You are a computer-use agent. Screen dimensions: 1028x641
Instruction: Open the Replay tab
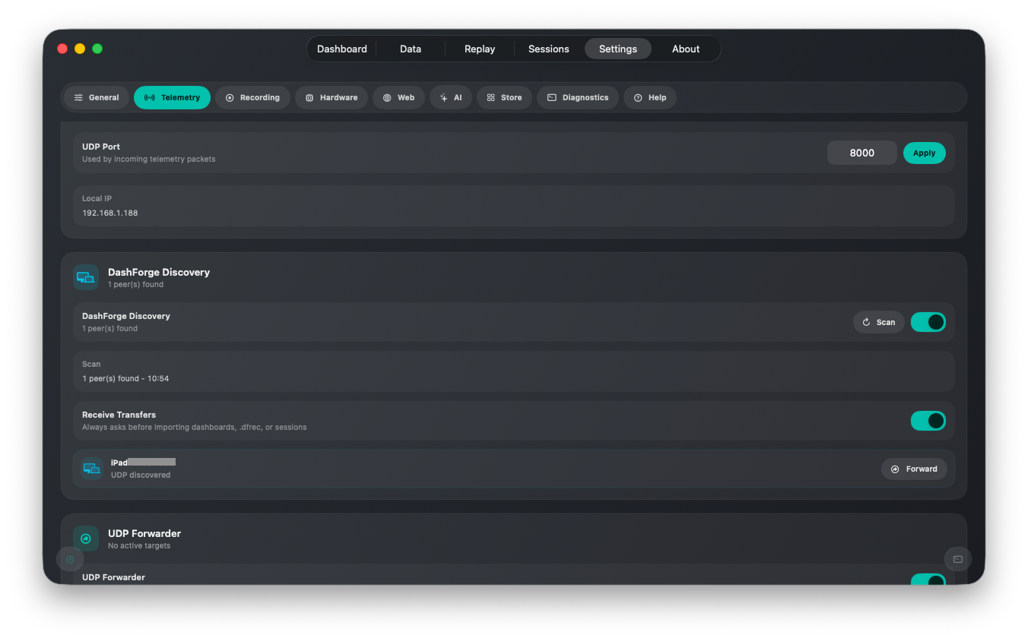click(480, 49)
